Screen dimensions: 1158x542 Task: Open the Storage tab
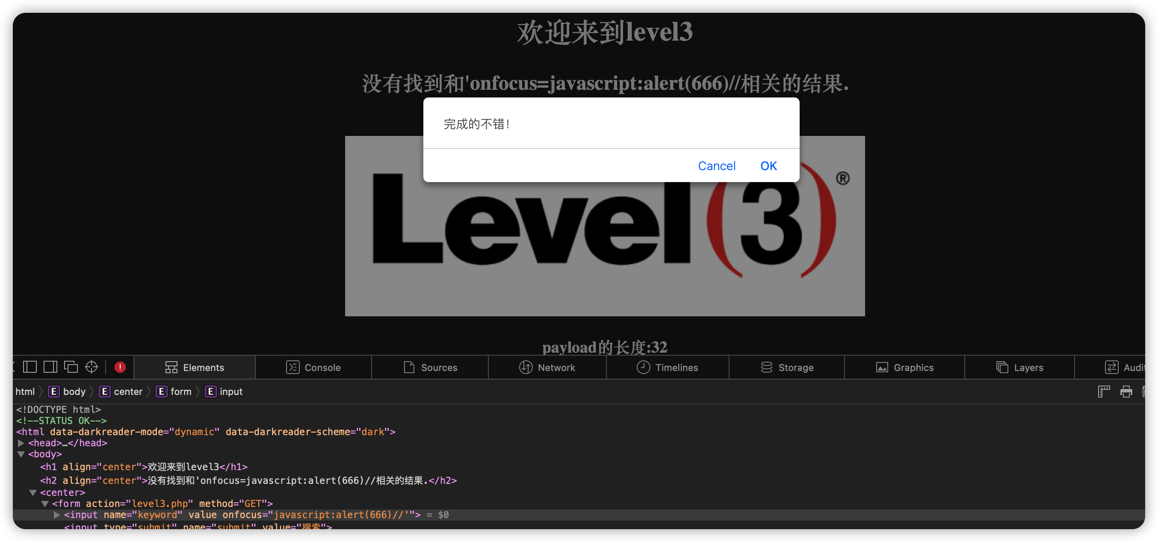(x=787, y=367)
